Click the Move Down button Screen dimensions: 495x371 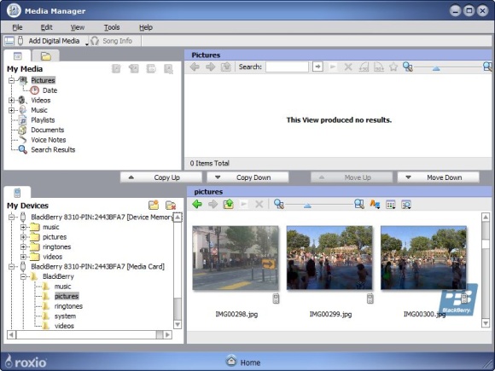[438, 177]
